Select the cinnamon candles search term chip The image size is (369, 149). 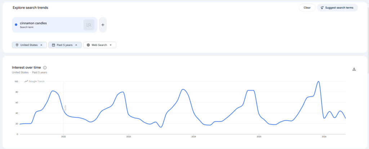(x=55, y=25)
